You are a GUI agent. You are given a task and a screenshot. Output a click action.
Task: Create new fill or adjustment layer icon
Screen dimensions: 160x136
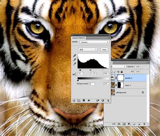point(129,124)
